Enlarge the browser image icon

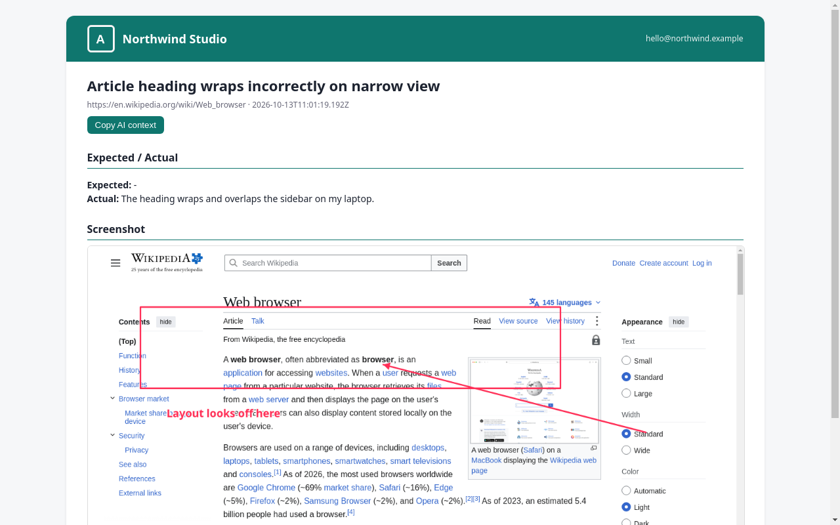point(593,448)
